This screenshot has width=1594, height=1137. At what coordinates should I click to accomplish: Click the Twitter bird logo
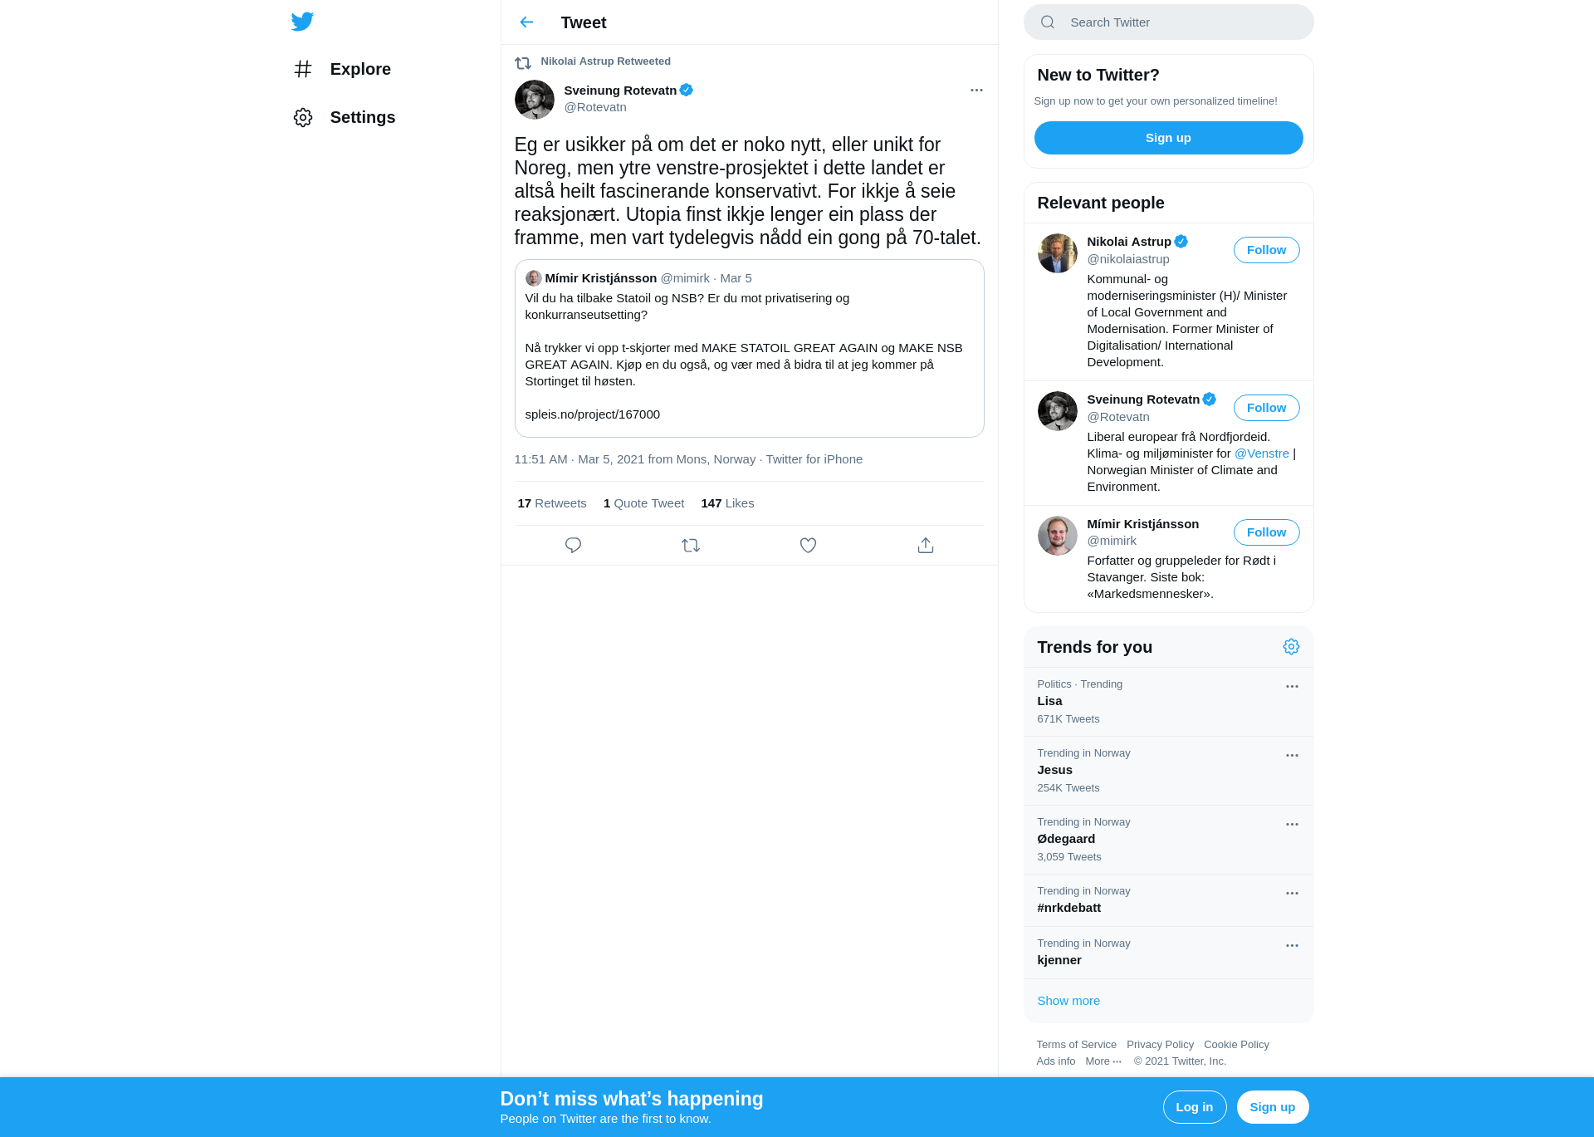coord(302,22)
